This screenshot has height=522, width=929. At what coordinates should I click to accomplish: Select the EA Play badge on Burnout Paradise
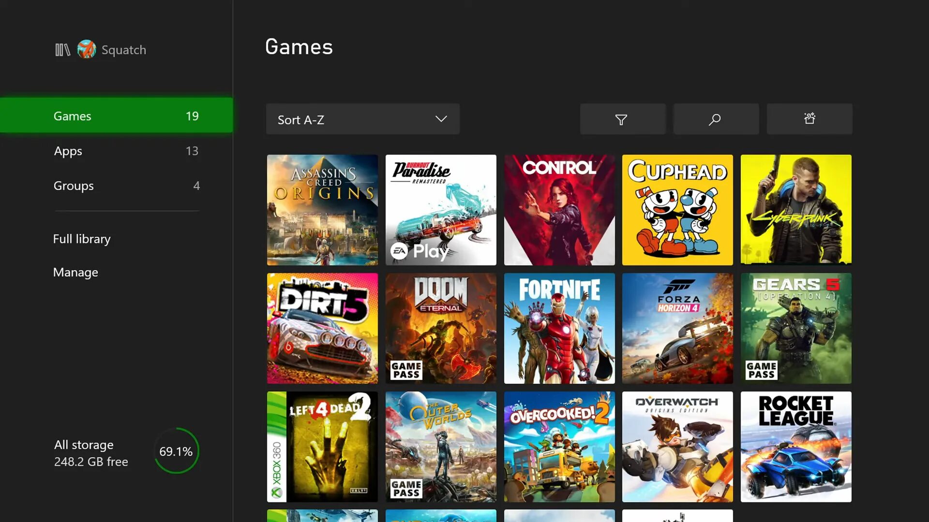click(418, 250)
